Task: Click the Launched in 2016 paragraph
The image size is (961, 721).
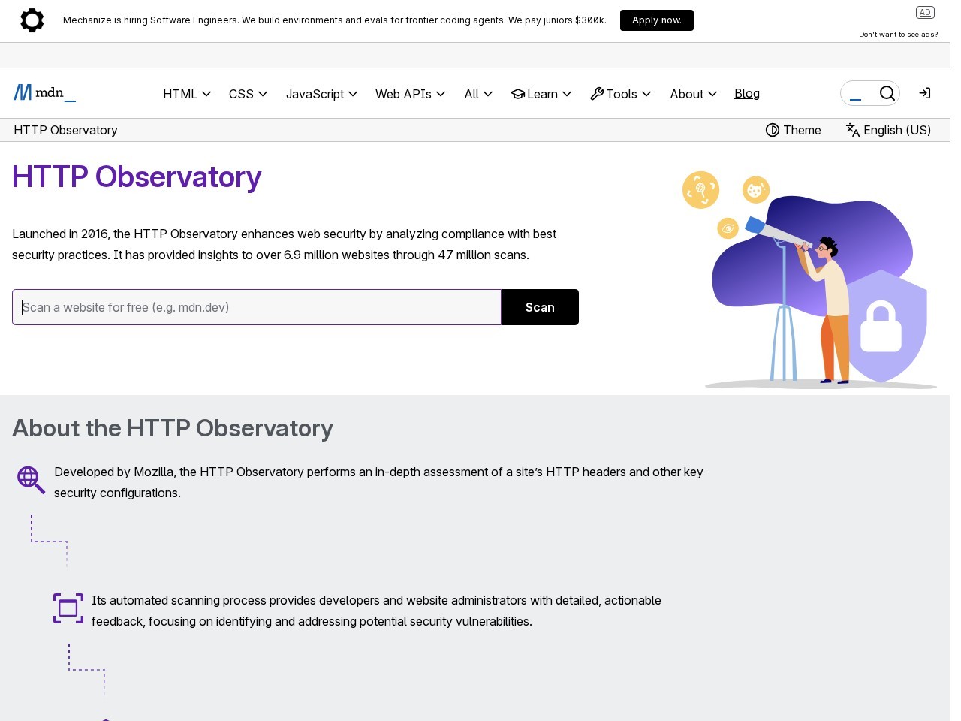Action: 284,244
